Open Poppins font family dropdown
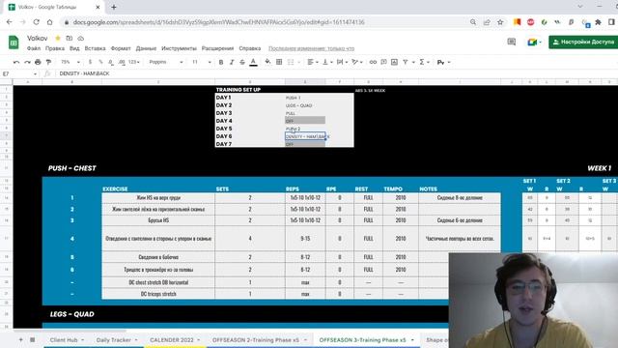618x348 pixels. (166, 62)
